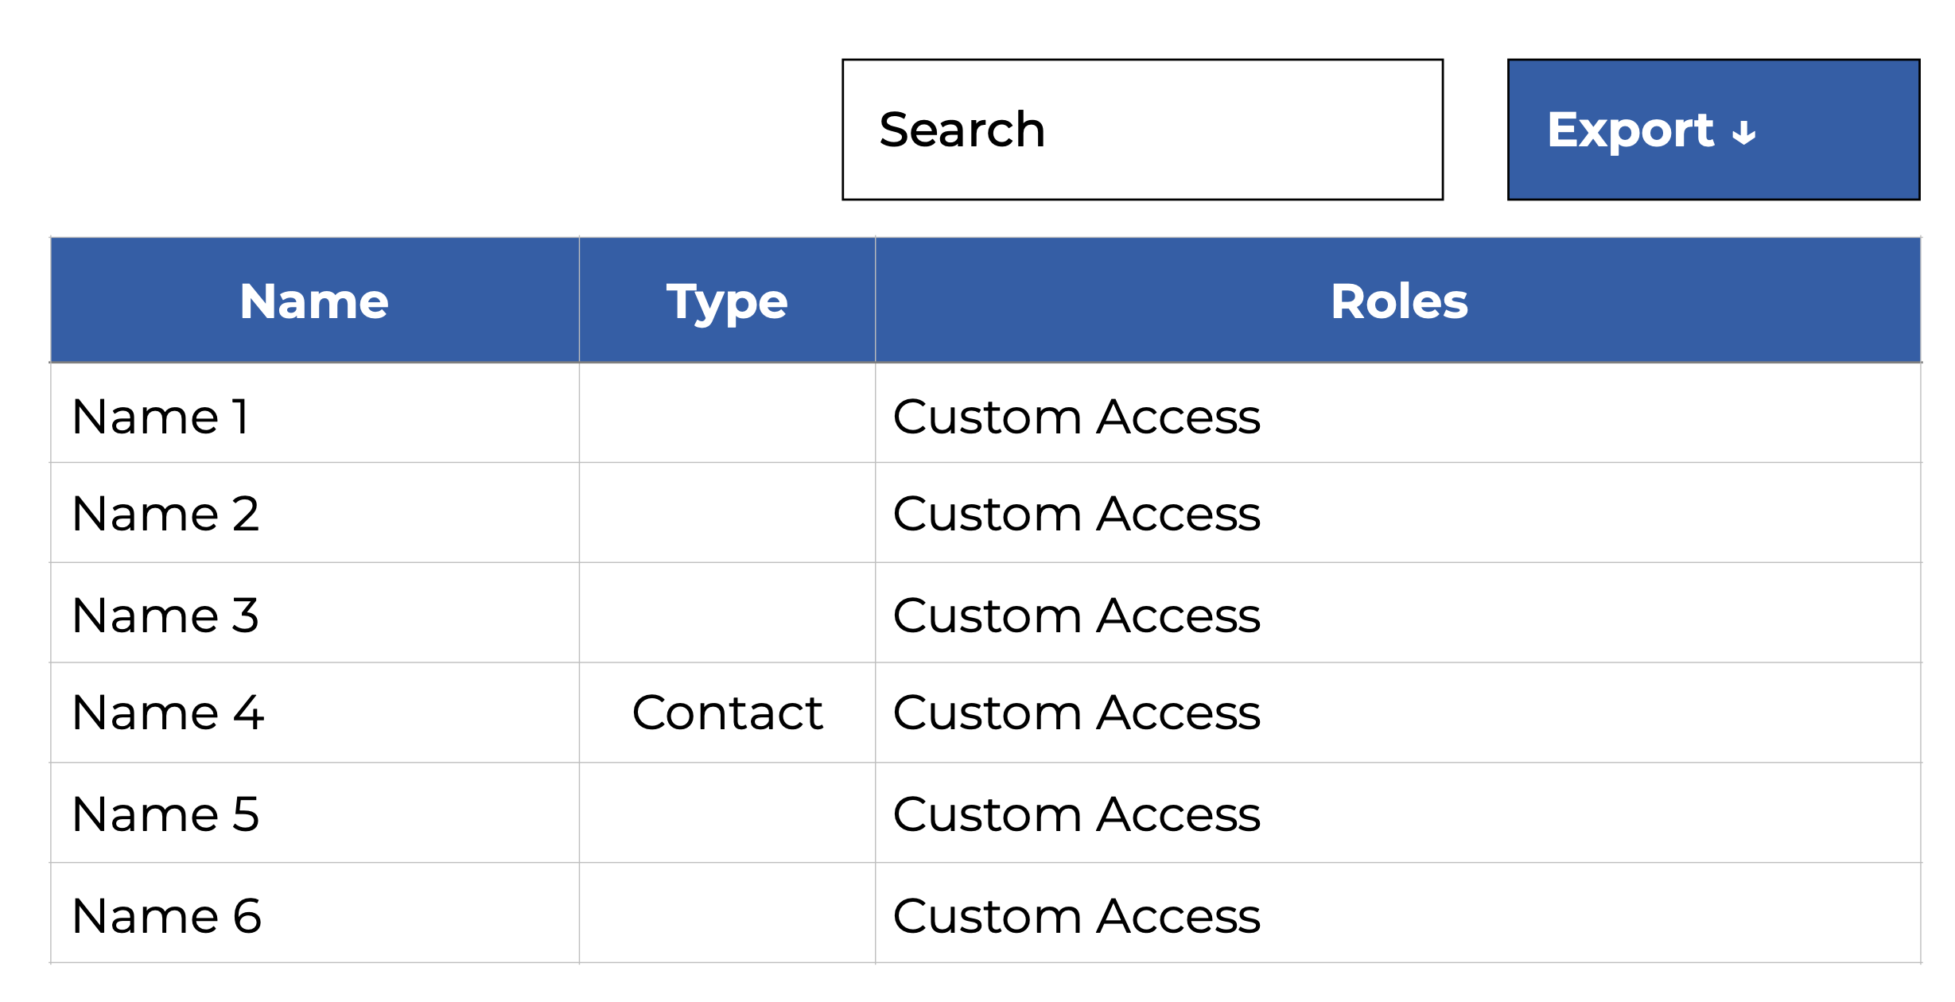This screenshot has width=1955, height=1002.
Task: Click the Roles column header
Action: pos(1398,301)
